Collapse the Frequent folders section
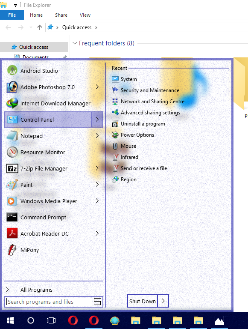Image resolution: width=248 pixels, height=329 pixels. (75, 43)
